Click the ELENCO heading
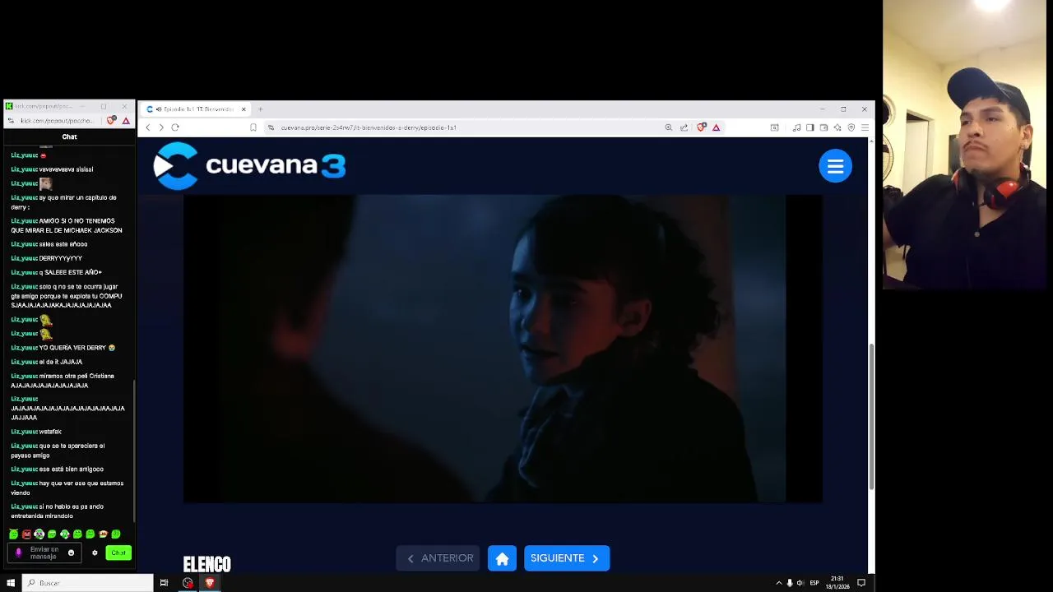This screenshot has width=1053, height=592. coord(206,564)
